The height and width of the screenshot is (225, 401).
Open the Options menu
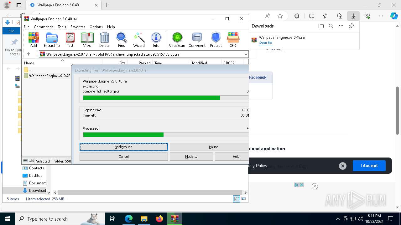coord(96,27)
